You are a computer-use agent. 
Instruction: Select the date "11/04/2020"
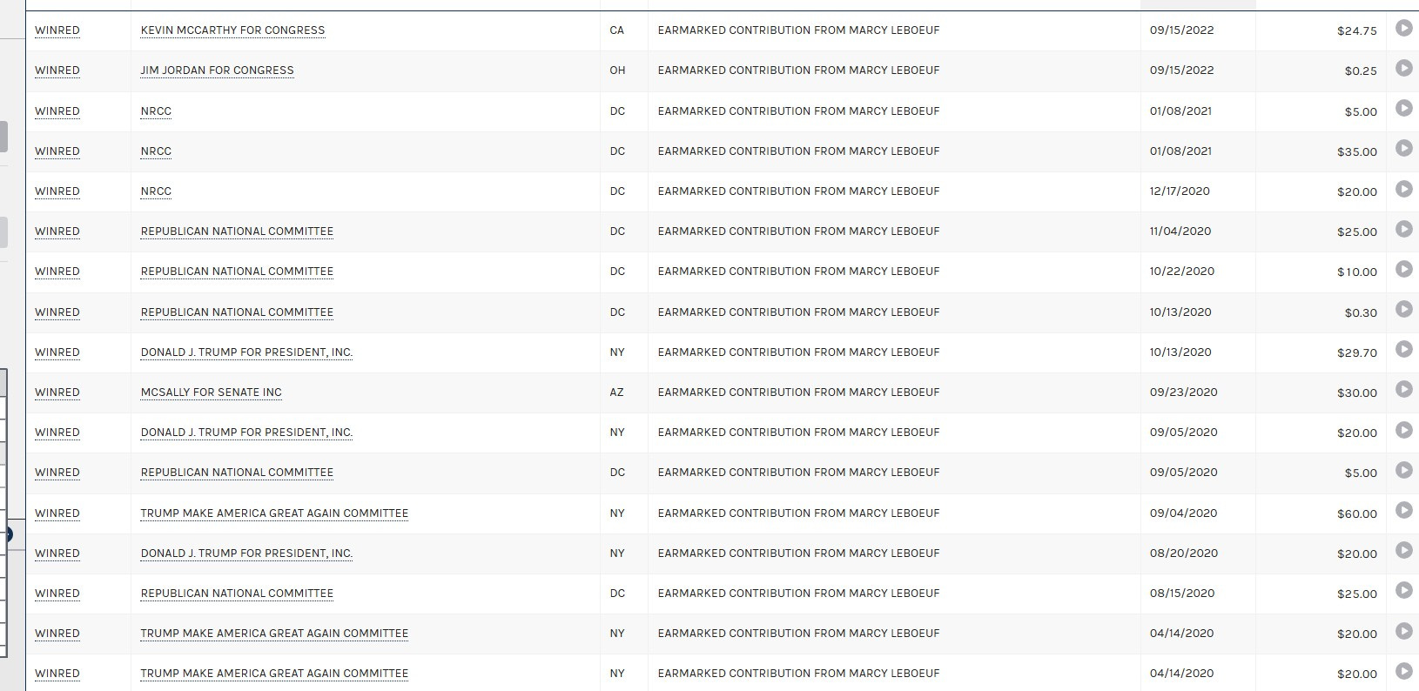[1180, 231]
